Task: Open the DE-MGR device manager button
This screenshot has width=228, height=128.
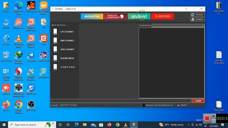Action: pyautogui.click(x=197, y=20)
